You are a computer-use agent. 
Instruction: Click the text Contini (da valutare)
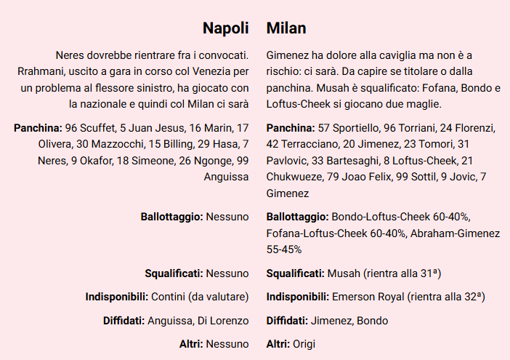point(200,297)
